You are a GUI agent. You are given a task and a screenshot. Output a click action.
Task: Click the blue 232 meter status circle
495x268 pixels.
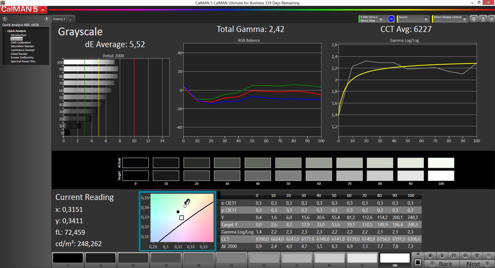(391, 19)
